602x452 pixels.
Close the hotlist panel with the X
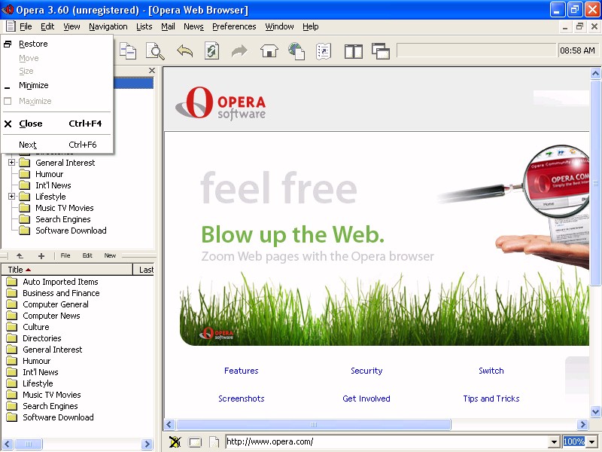click(x=152, y=71)
